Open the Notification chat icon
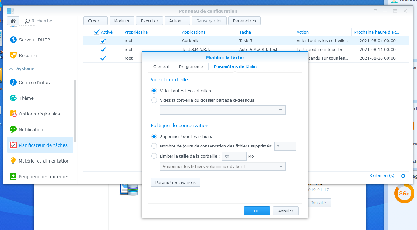 13,130
